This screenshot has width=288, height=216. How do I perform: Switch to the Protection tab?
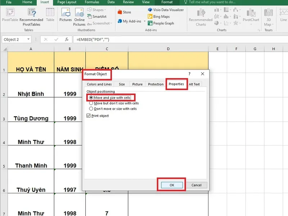[156, 84]
